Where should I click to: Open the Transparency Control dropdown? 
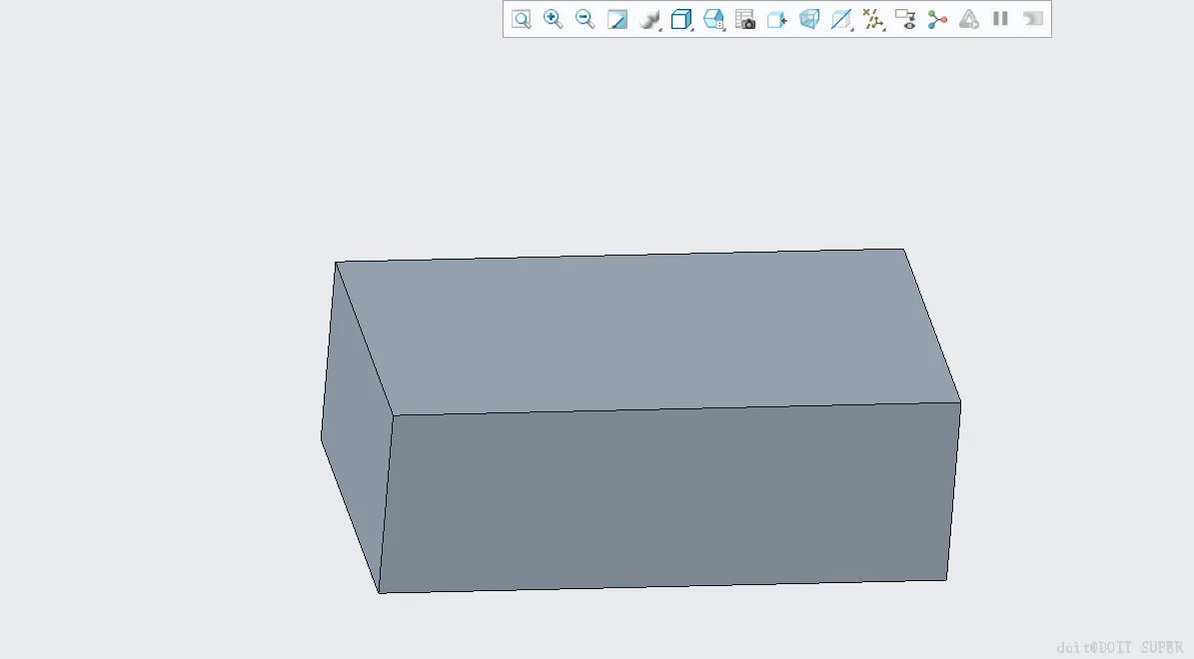tap(841, 19)
